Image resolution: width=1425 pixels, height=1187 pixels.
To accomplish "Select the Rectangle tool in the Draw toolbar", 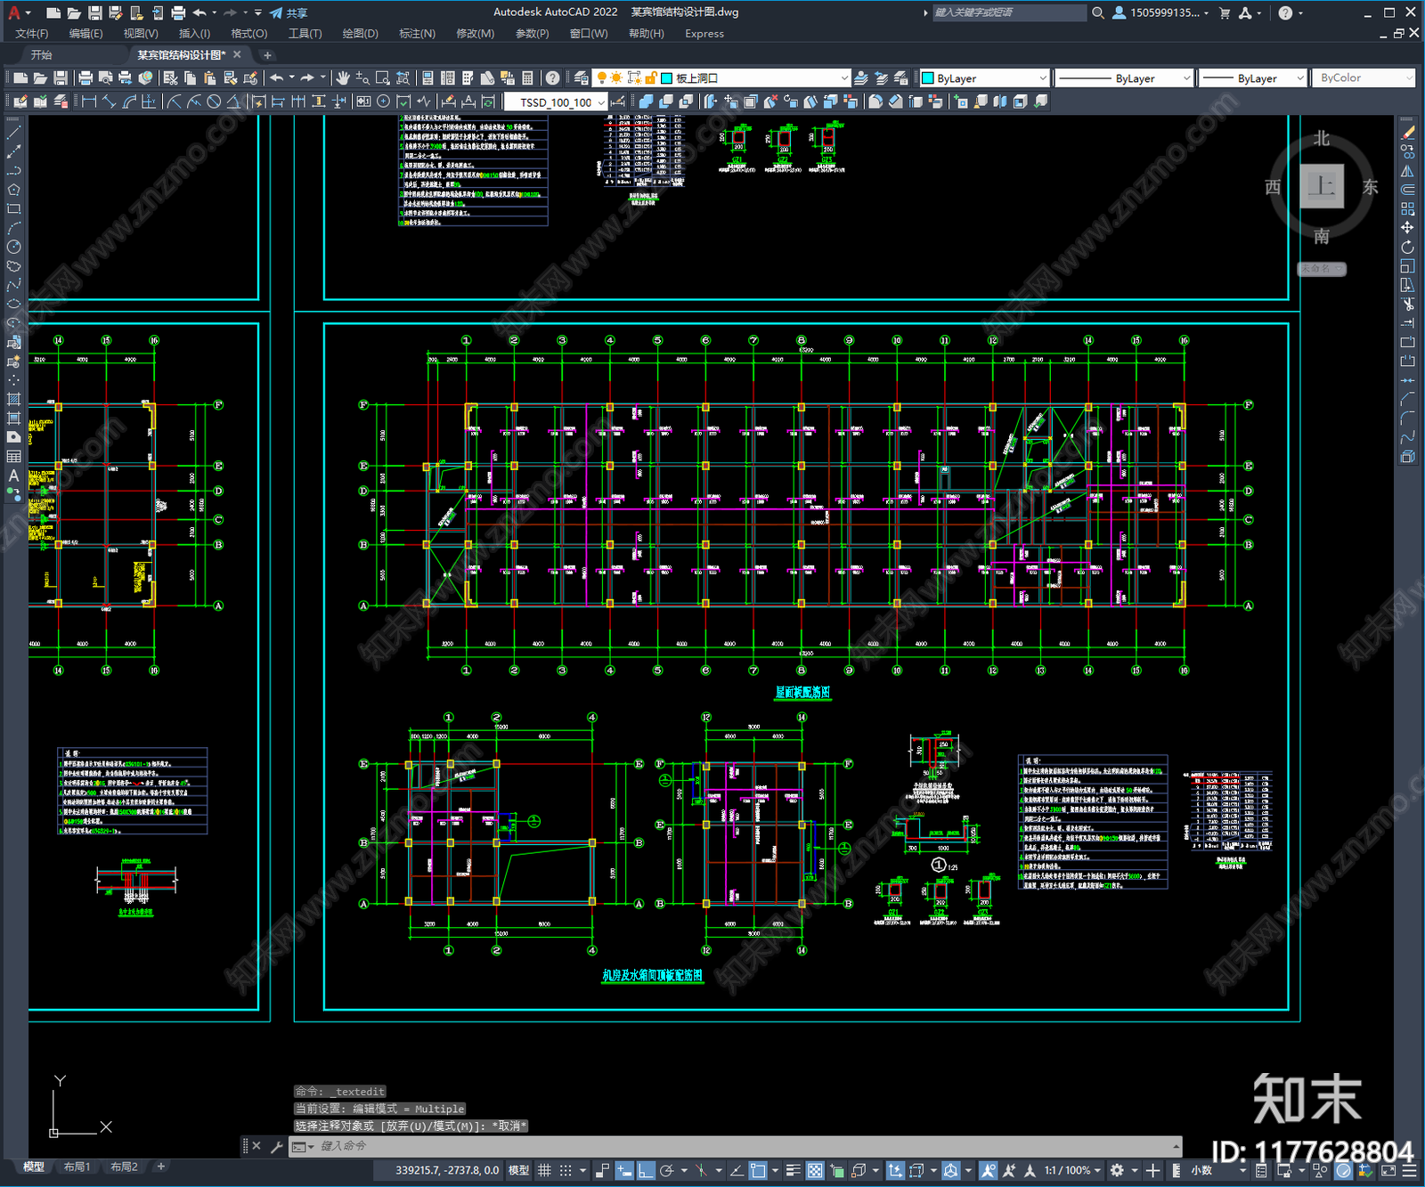I will pyautogui.click(x=13, y=209).
